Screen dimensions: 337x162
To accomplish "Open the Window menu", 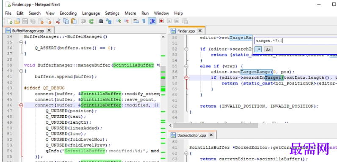I will point(161,13).
